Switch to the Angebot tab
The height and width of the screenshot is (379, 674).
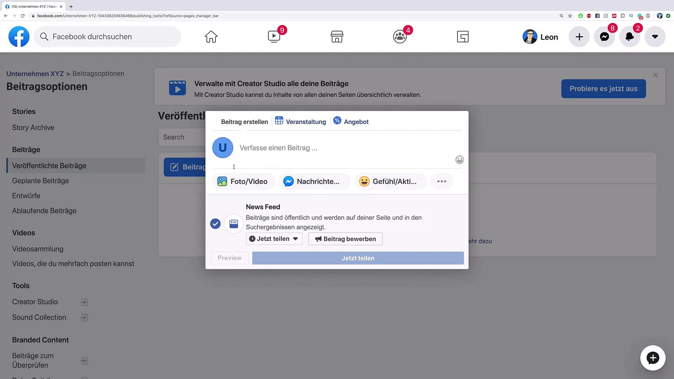tap(351, 121)
